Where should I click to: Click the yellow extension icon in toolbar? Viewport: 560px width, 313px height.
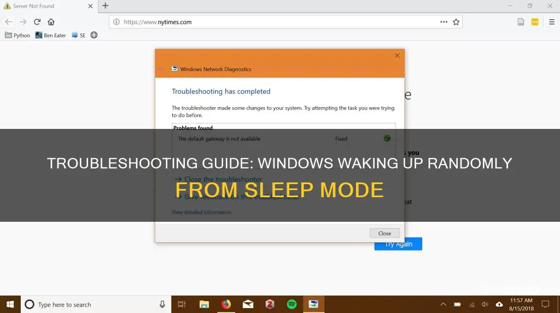pos(535,22)
